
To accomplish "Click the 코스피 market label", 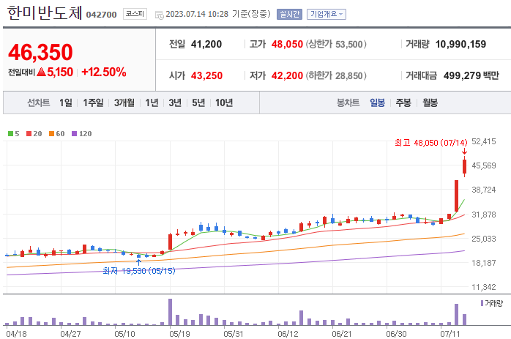I will [x=135, y=14].
